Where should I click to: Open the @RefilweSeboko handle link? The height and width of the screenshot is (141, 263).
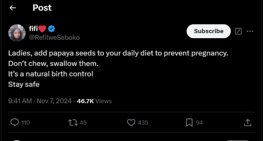(x=54, y=38)
